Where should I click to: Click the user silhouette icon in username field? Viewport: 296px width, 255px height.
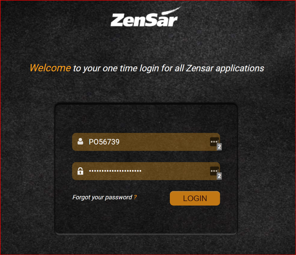click(x=80, y=142)
